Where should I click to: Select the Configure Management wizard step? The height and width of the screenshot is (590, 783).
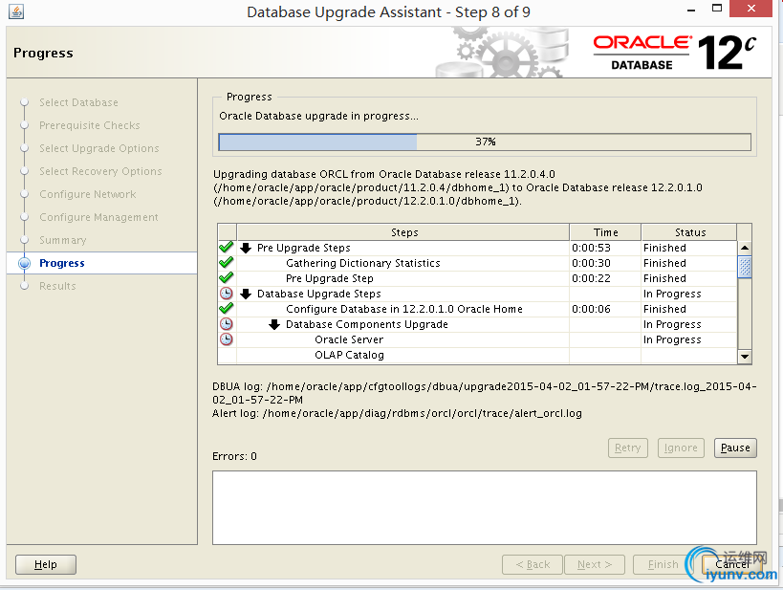[98, 217]
